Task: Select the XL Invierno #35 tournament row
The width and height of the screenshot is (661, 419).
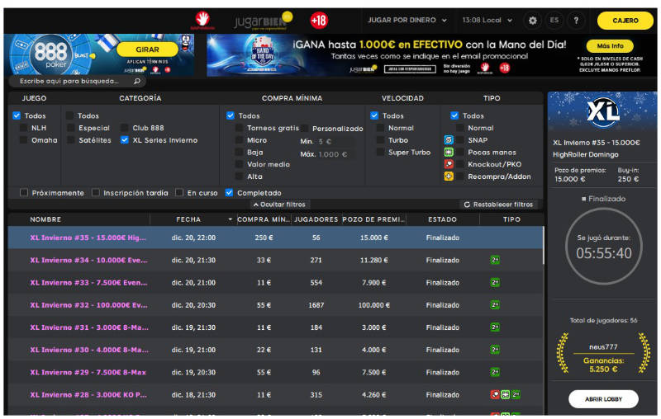Action: [x=276, y=238]
